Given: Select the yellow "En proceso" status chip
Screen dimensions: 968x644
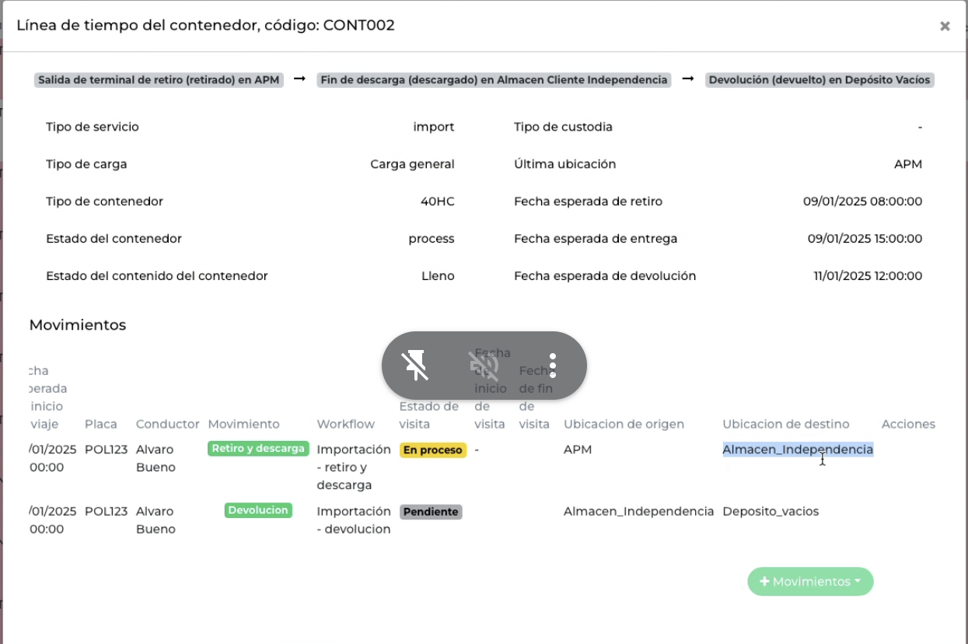Looking at the screenshot, I should tap(433, 449).
